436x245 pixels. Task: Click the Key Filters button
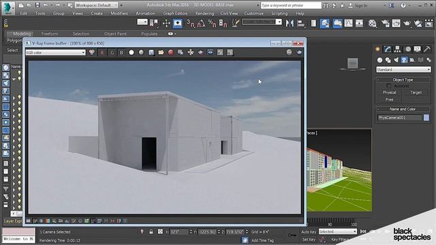339,239
